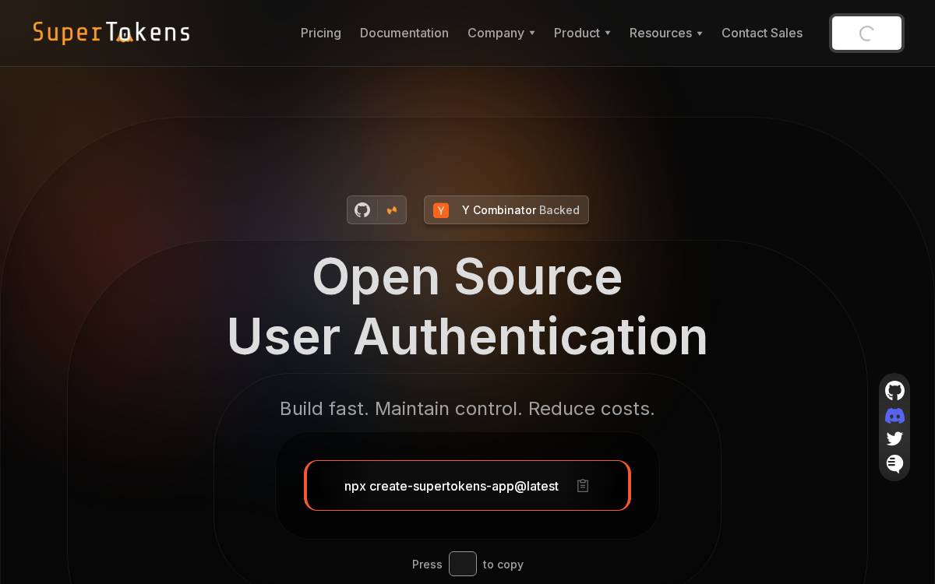Go to the Pricing page
Image resolution: width=935 pixels, height=584 pixels.
coord(321,33)
